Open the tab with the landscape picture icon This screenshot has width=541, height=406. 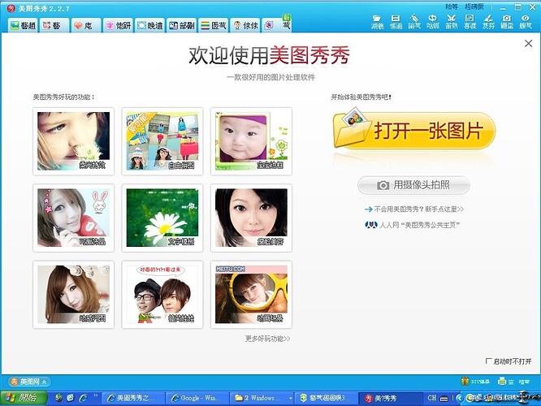point(23,25)
